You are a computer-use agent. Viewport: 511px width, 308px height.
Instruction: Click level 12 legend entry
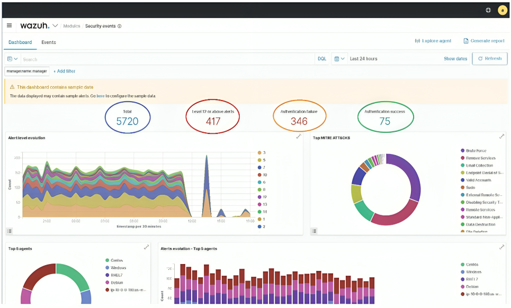(x=262, y=197)
